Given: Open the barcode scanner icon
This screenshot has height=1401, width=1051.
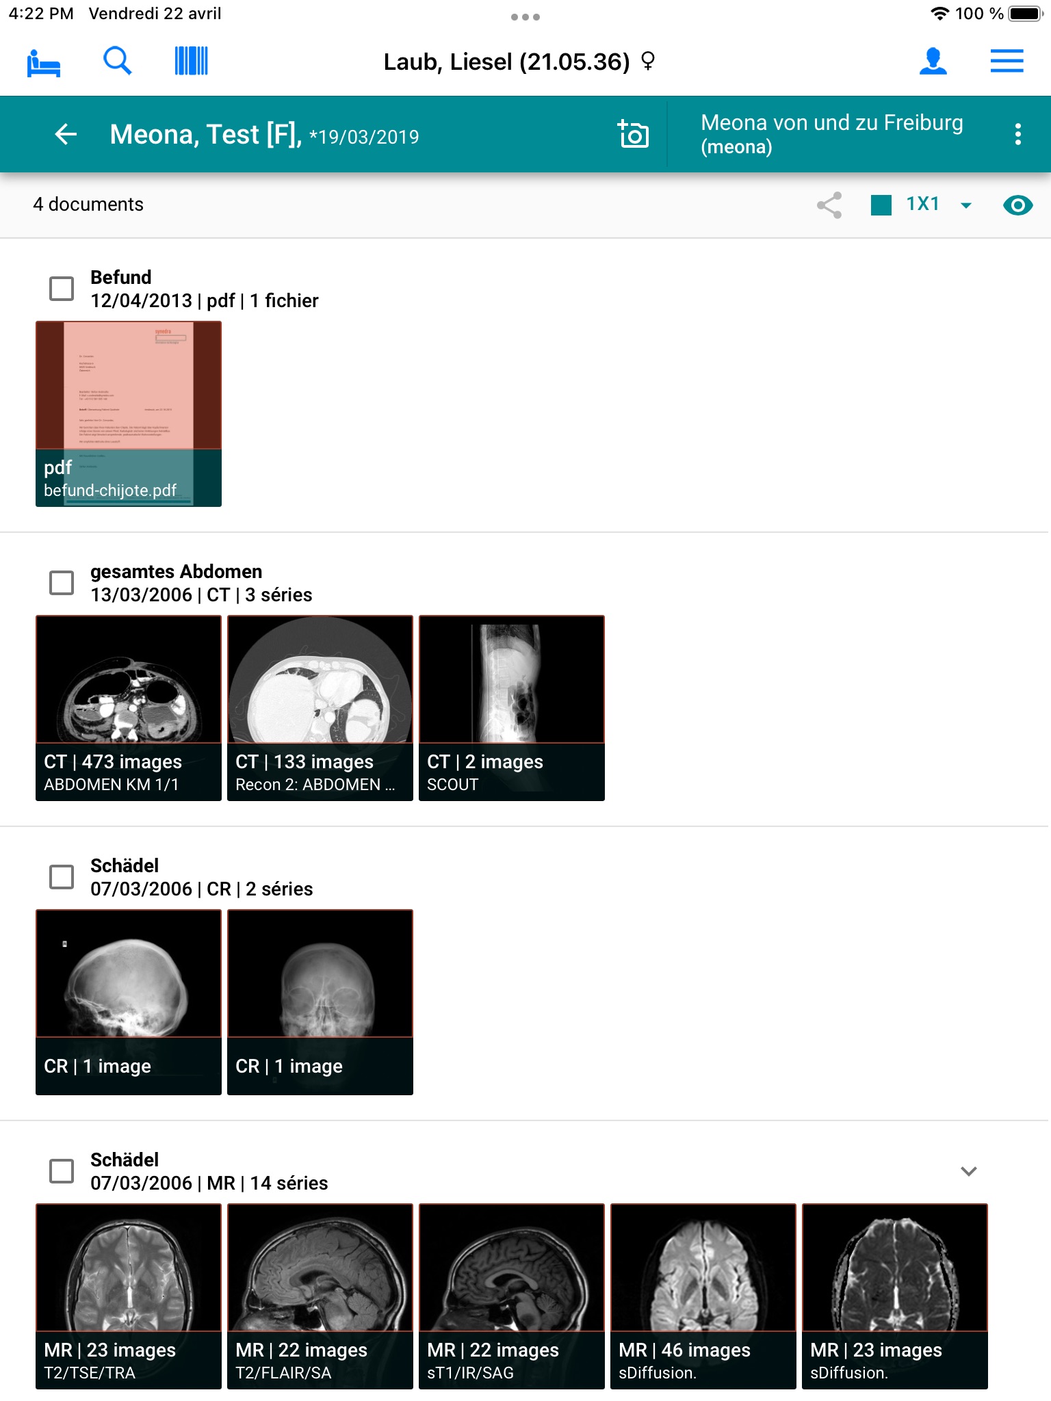Looking at the screenshot, I should (x=192, y=61).
